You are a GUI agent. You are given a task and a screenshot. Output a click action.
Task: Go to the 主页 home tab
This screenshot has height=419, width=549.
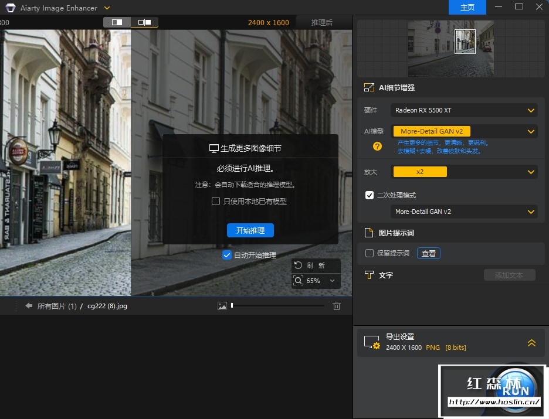point(467,8)
